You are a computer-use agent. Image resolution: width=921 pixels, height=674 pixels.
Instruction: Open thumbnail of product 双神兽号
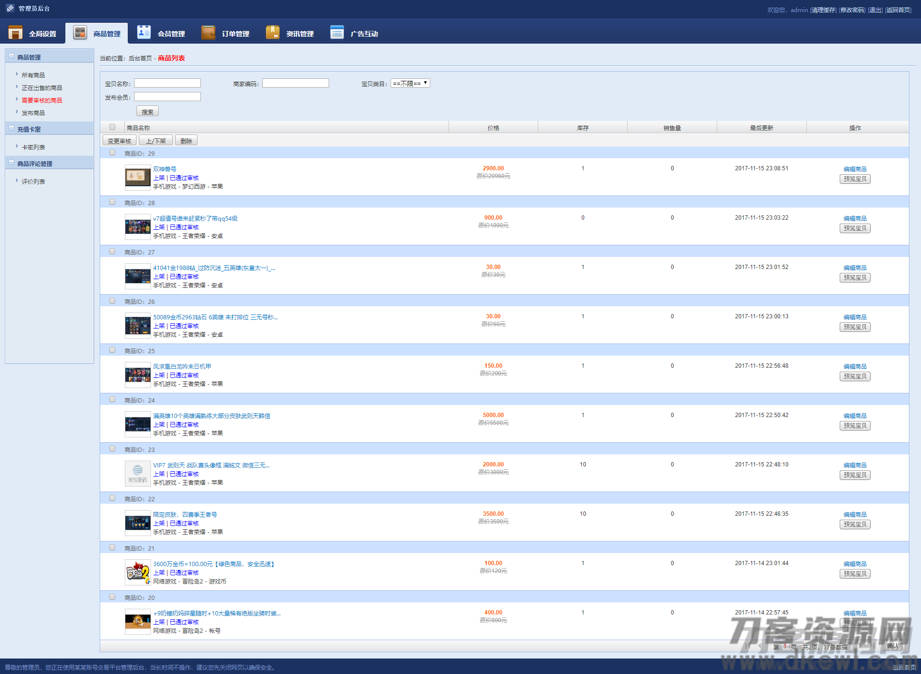(x=137, y=178)
